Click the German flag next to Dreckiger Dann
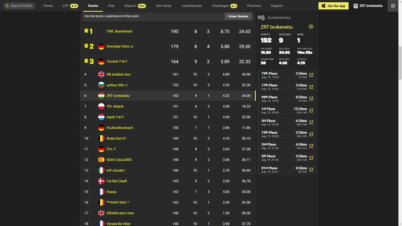 [x=101, y=47]
